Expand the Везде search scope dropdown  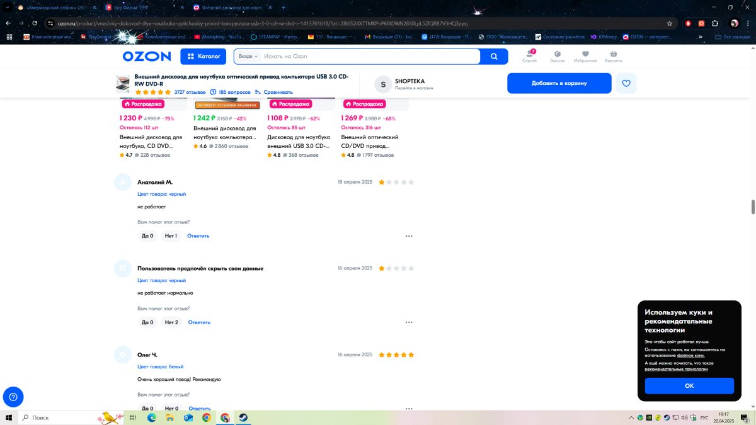[x=248, y=57]
